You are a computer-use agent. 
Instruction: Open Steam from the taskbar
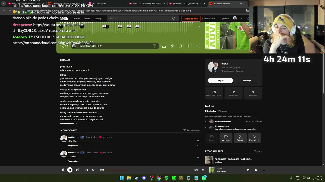137,178
